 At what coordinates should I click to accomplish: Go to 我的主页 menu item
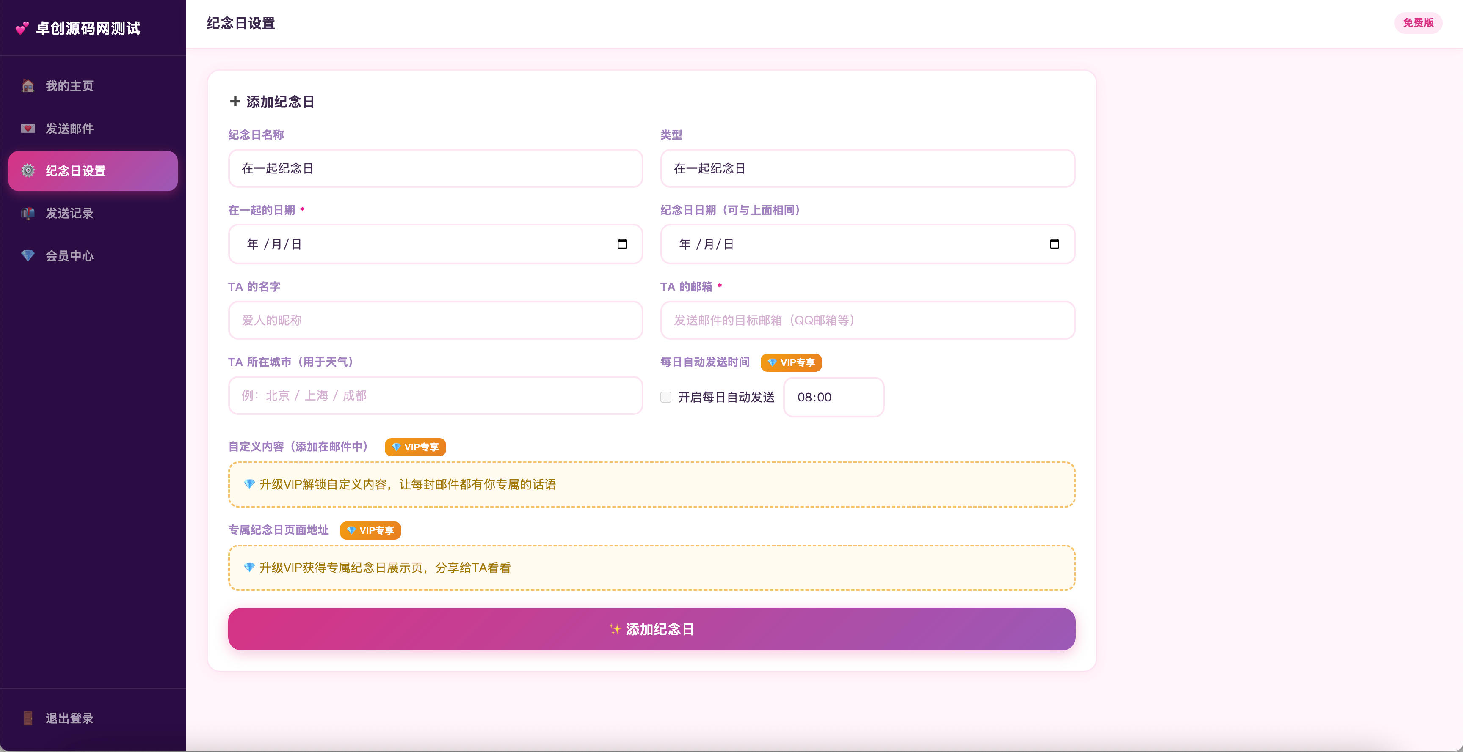93,86
